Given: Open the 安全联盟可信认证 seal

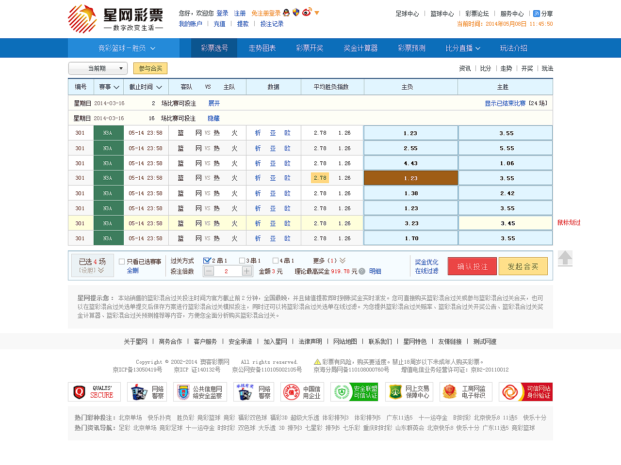Looking at the screenshot, I should (354, 391).
